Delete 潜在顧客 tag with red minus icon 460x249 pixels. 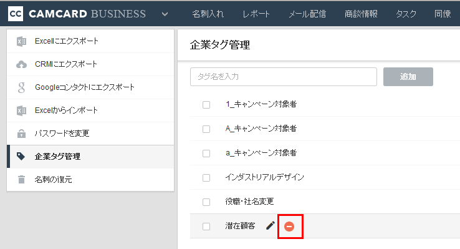(289, 227)
